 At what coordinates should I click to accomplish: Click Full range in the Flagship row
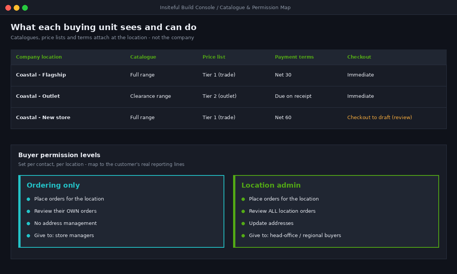pos(142,75)
